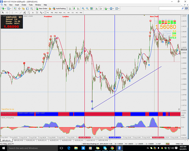The image size is (189, 151).
Task: Select the M30 timeframe button
Action: (x=60, y=12)
